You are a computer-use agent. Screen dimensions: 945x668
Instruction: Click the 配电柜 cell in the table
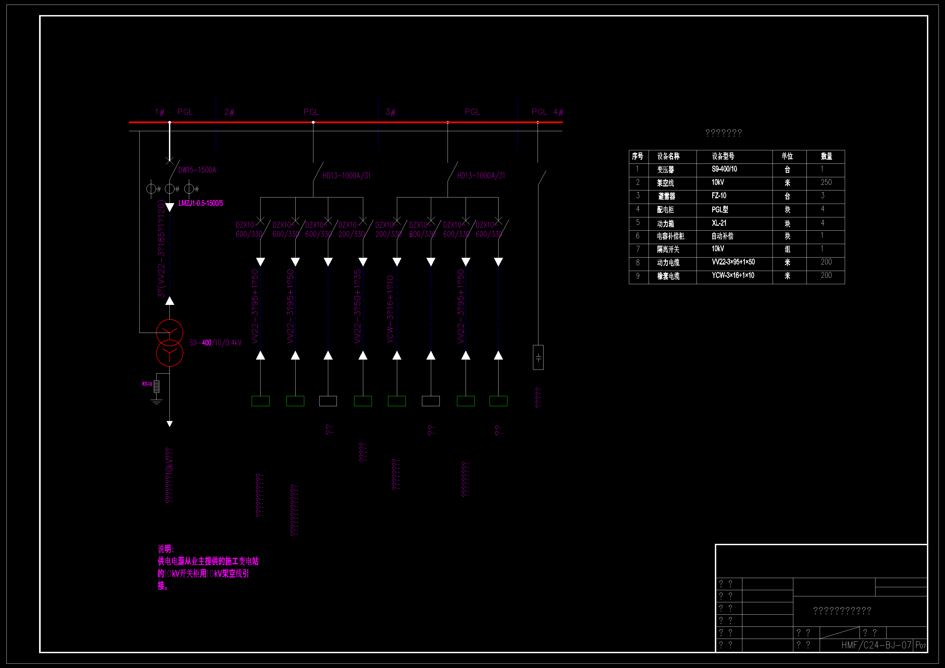coord(666,210)
